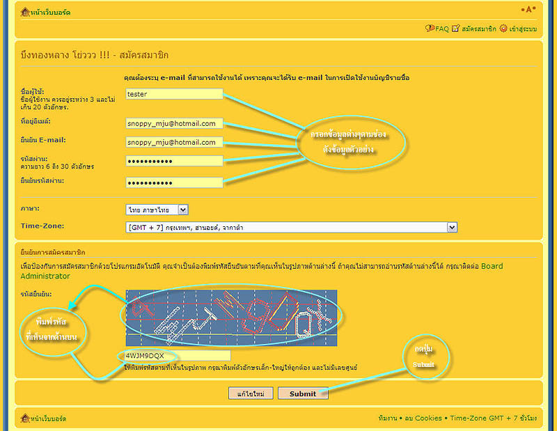Open the เข้าสู่ระบบ login link

pyautogui.click(x=523, y=29)
